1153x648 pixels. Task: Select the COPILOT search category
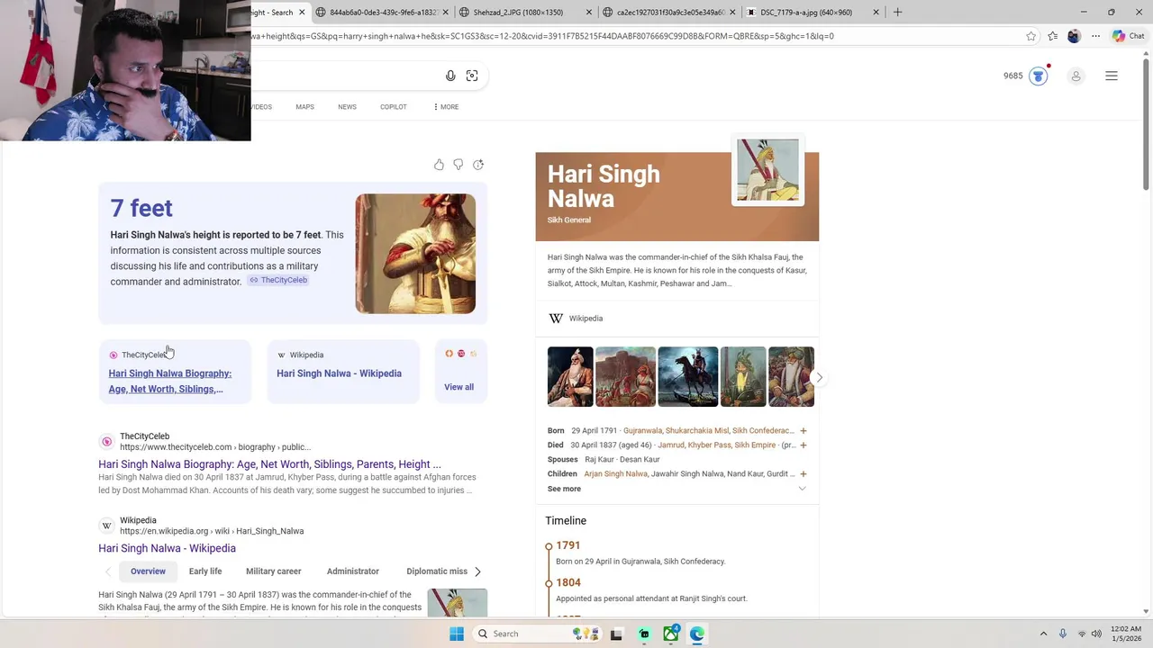pyautogui.click(x=394, y=107)
